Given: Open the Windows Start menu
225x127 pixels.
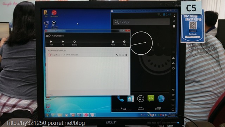Looking at the screenshot, I should tap(47, 115).
